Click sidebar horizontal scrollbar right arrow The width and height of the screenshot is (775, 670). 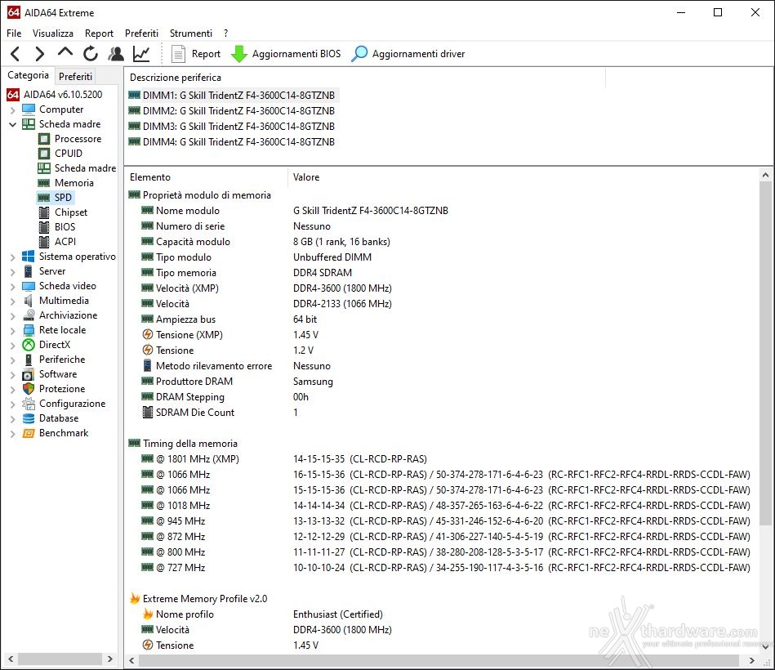click(109, 659)
